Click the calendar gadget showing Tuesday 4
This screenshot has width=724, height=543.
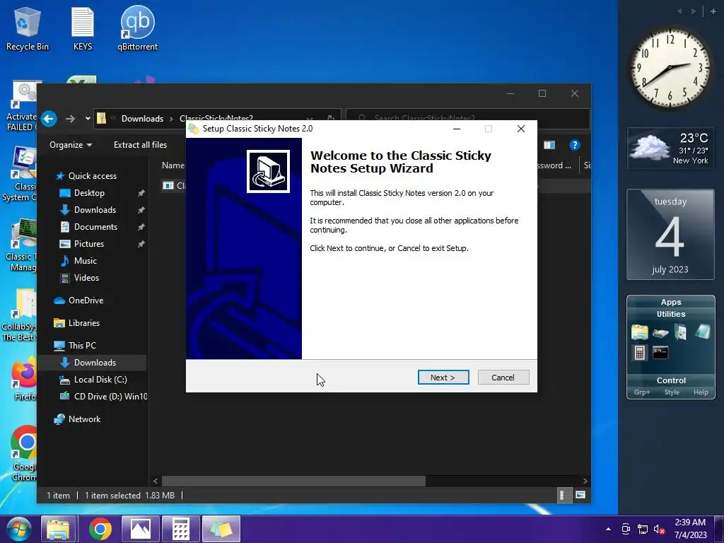click(x=670, y=235)
